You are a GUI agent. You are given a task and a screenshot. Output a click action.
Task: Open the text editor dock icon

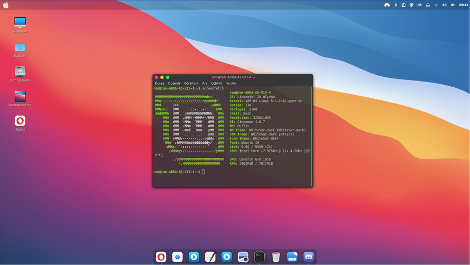tap(210, 257)
